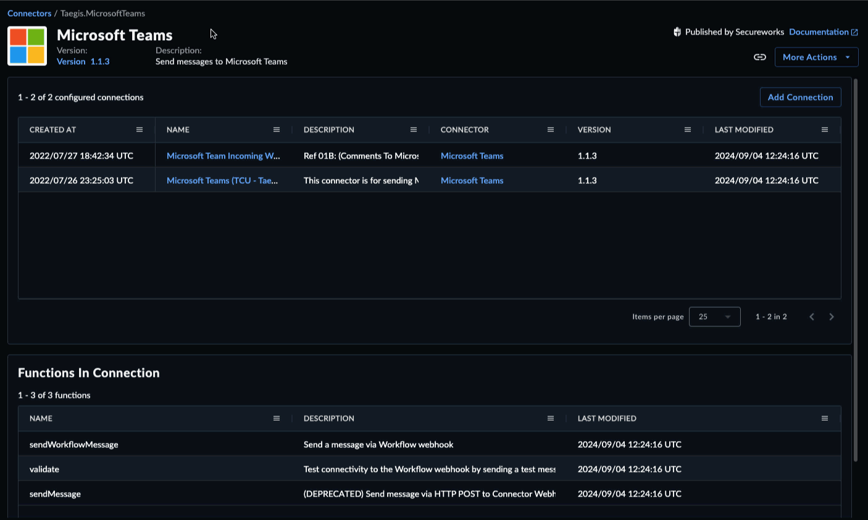Sort connections by NAME header
The width and height of the screenshot is (868, 520).
point(178,130)
